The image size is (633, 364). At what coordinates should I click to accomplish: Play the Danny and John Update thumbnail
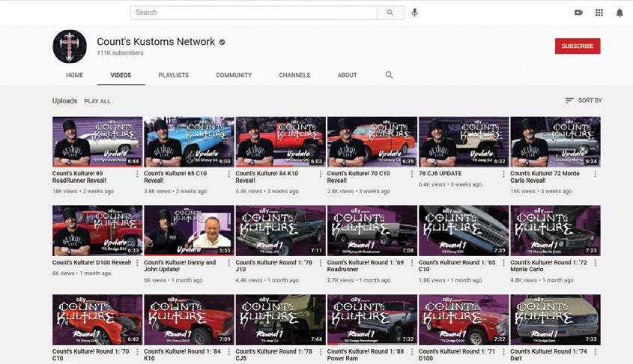(189, 231)
